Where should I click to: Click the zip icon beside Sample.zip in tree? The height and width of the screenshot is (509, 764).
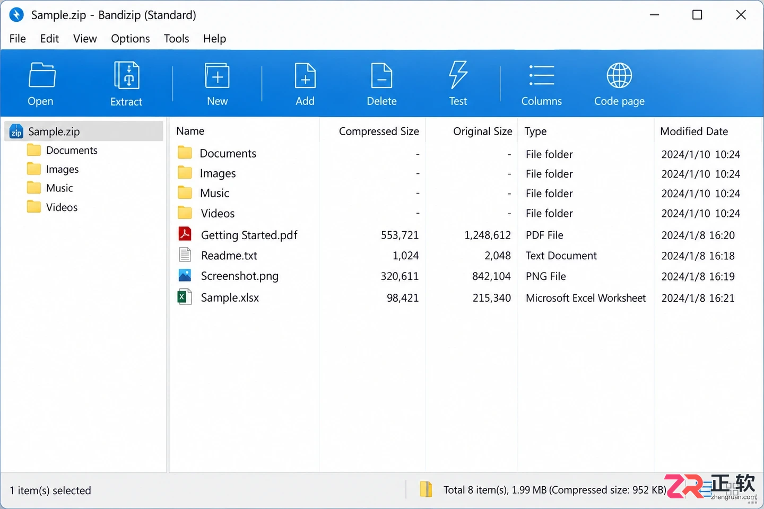pyautogui.click(x=16, y=131)
